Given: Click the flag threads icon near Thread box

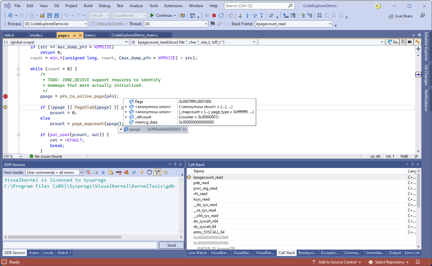Looking at the screenshot, I should tap(213, 24).
